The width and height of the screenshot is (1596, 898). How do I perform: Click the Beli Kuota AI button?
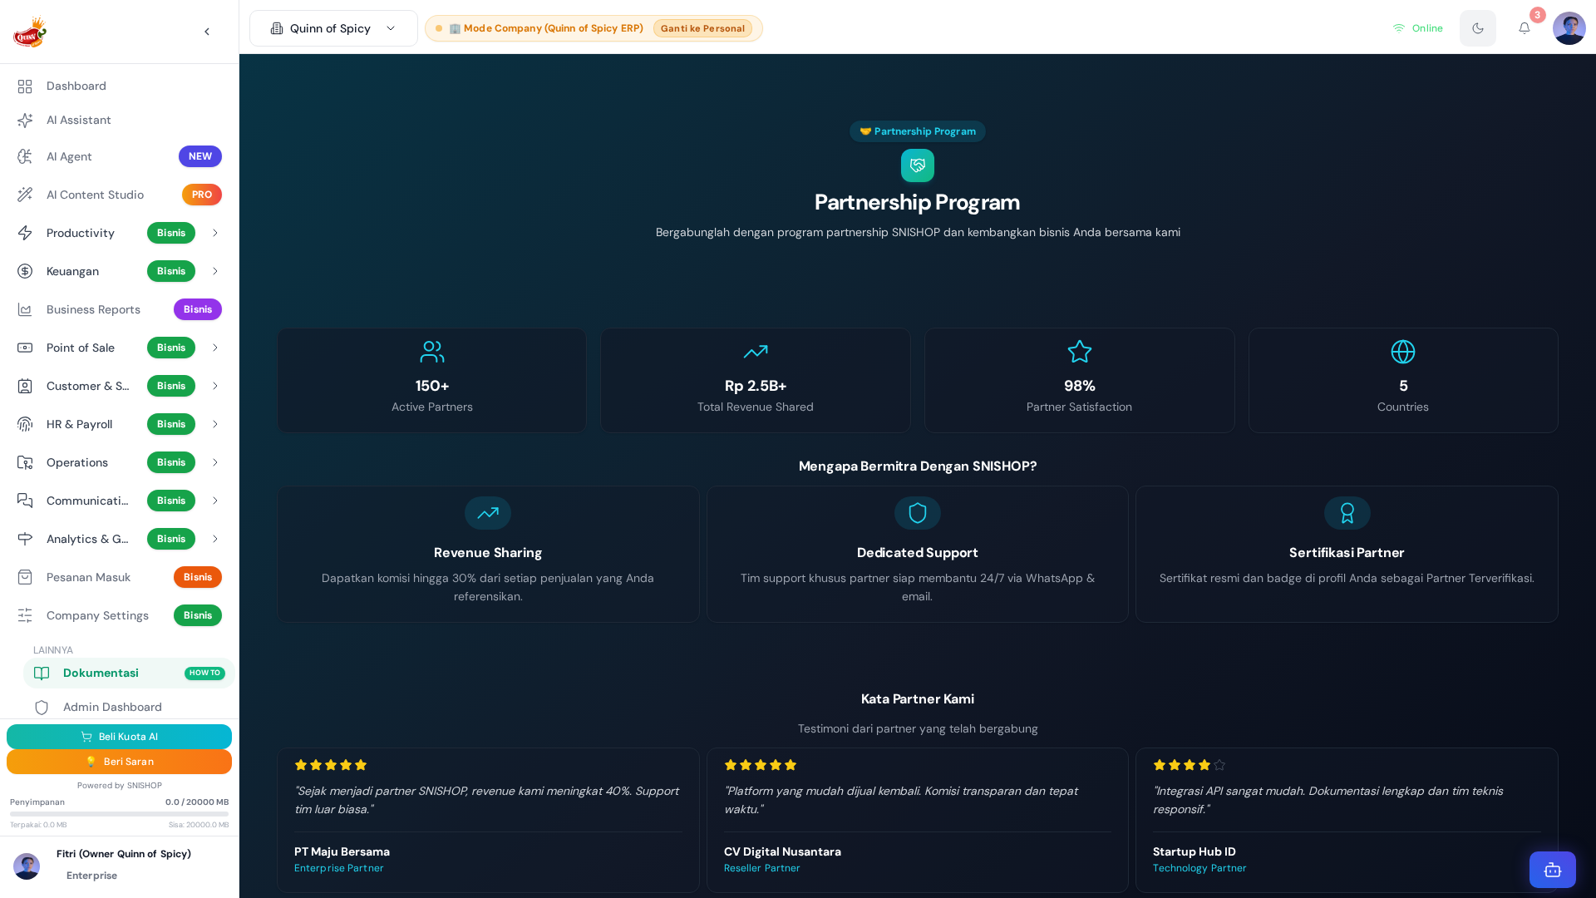tap(119, 737)
